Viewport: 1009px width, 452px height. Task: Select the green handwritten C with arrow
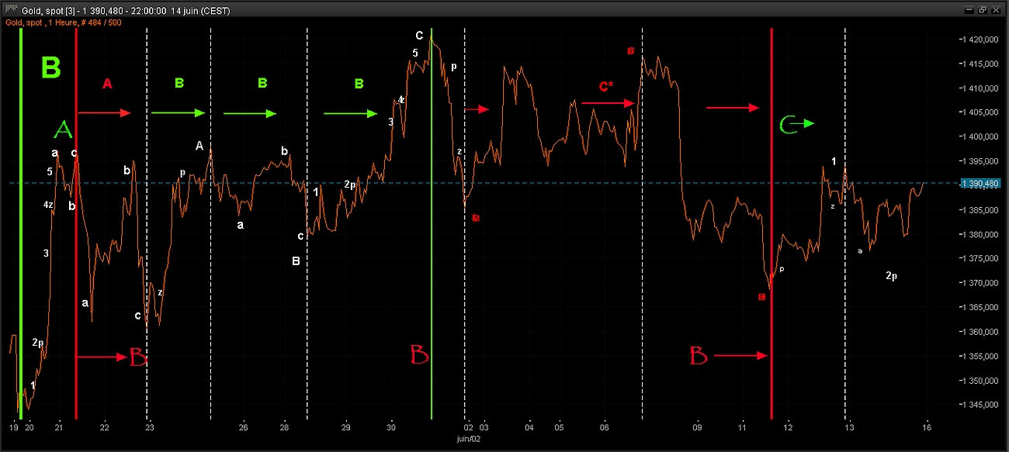pos(796,125)
